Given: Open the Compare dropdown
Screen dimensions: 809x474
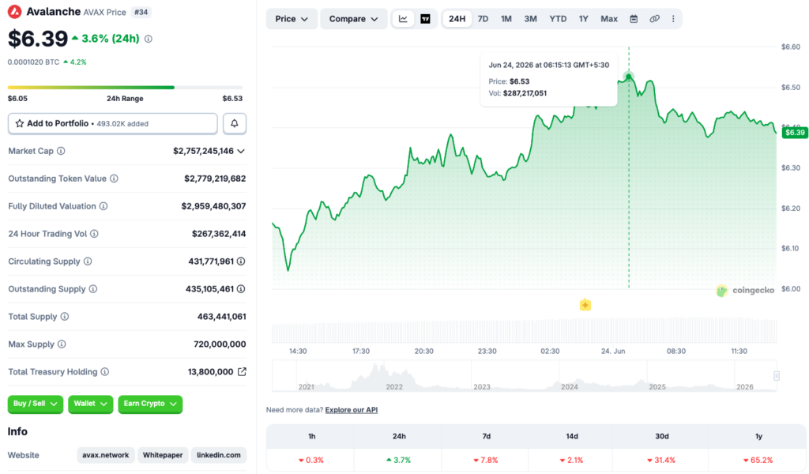Looking at the screenshot, I should 353,19.
